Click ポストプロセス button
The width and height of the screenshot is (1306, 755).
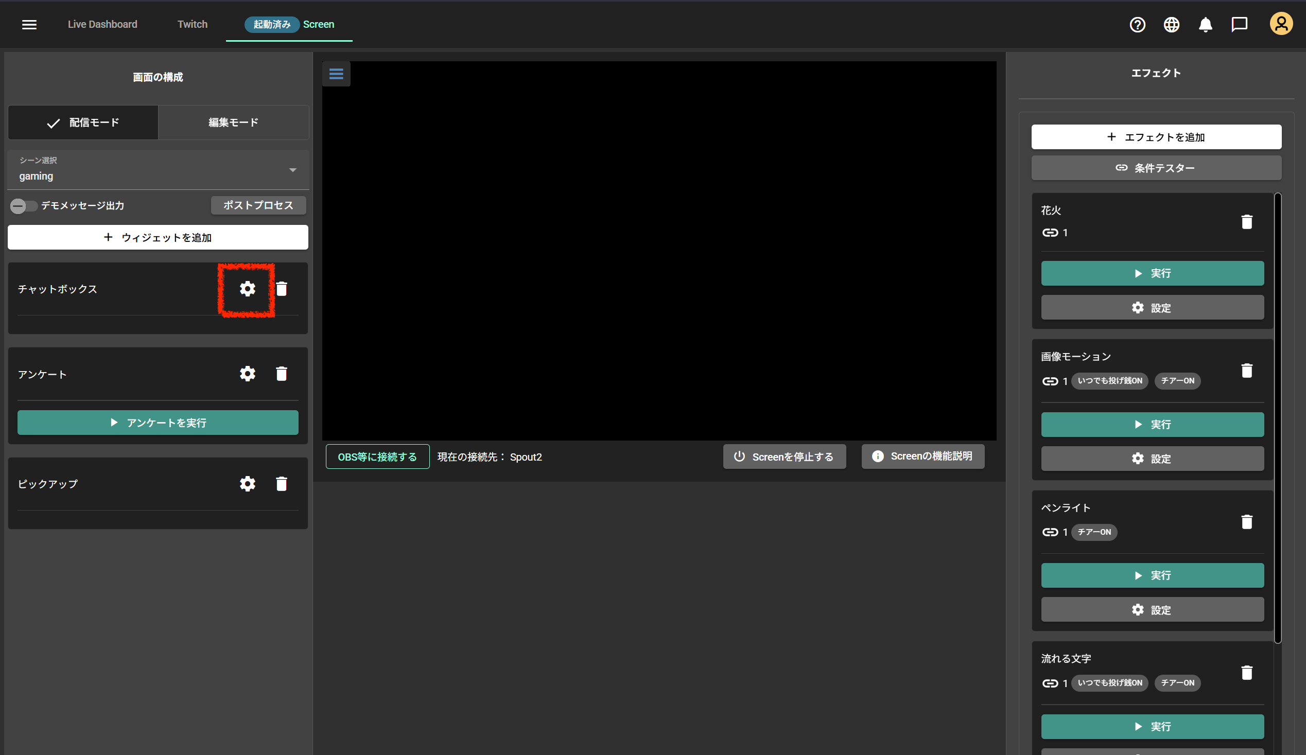[258, 205]
